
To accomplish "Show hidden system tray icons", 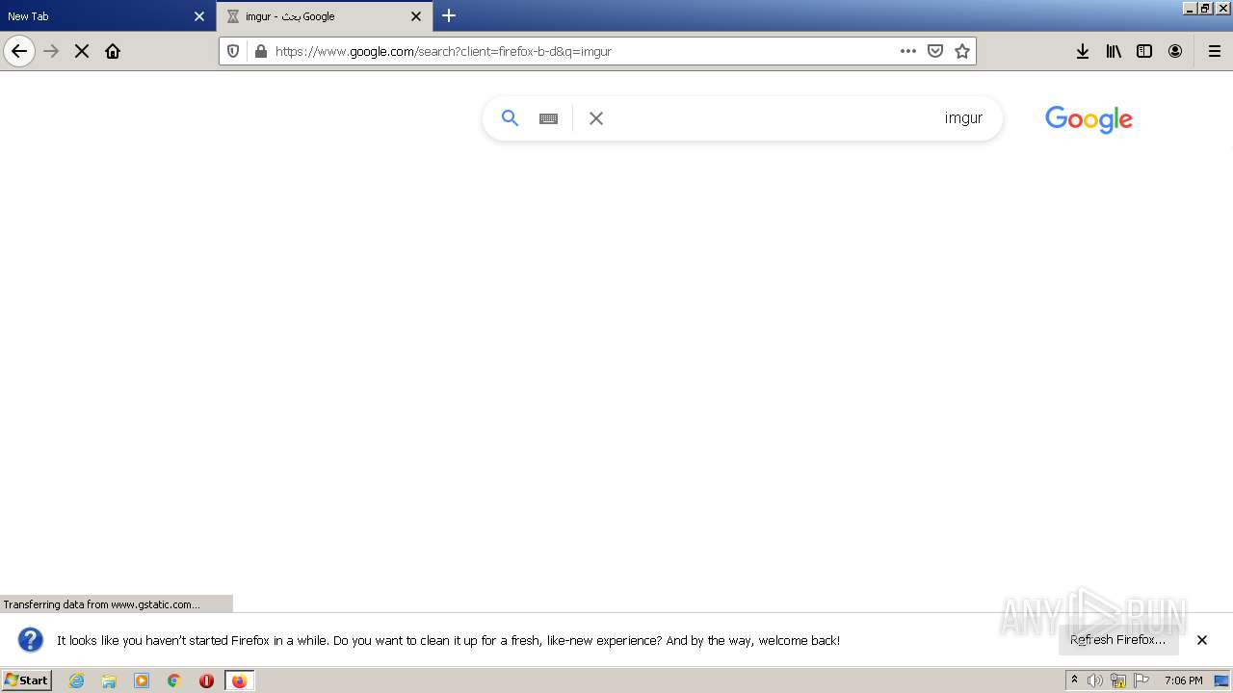I will click(x=1074, y=680).
